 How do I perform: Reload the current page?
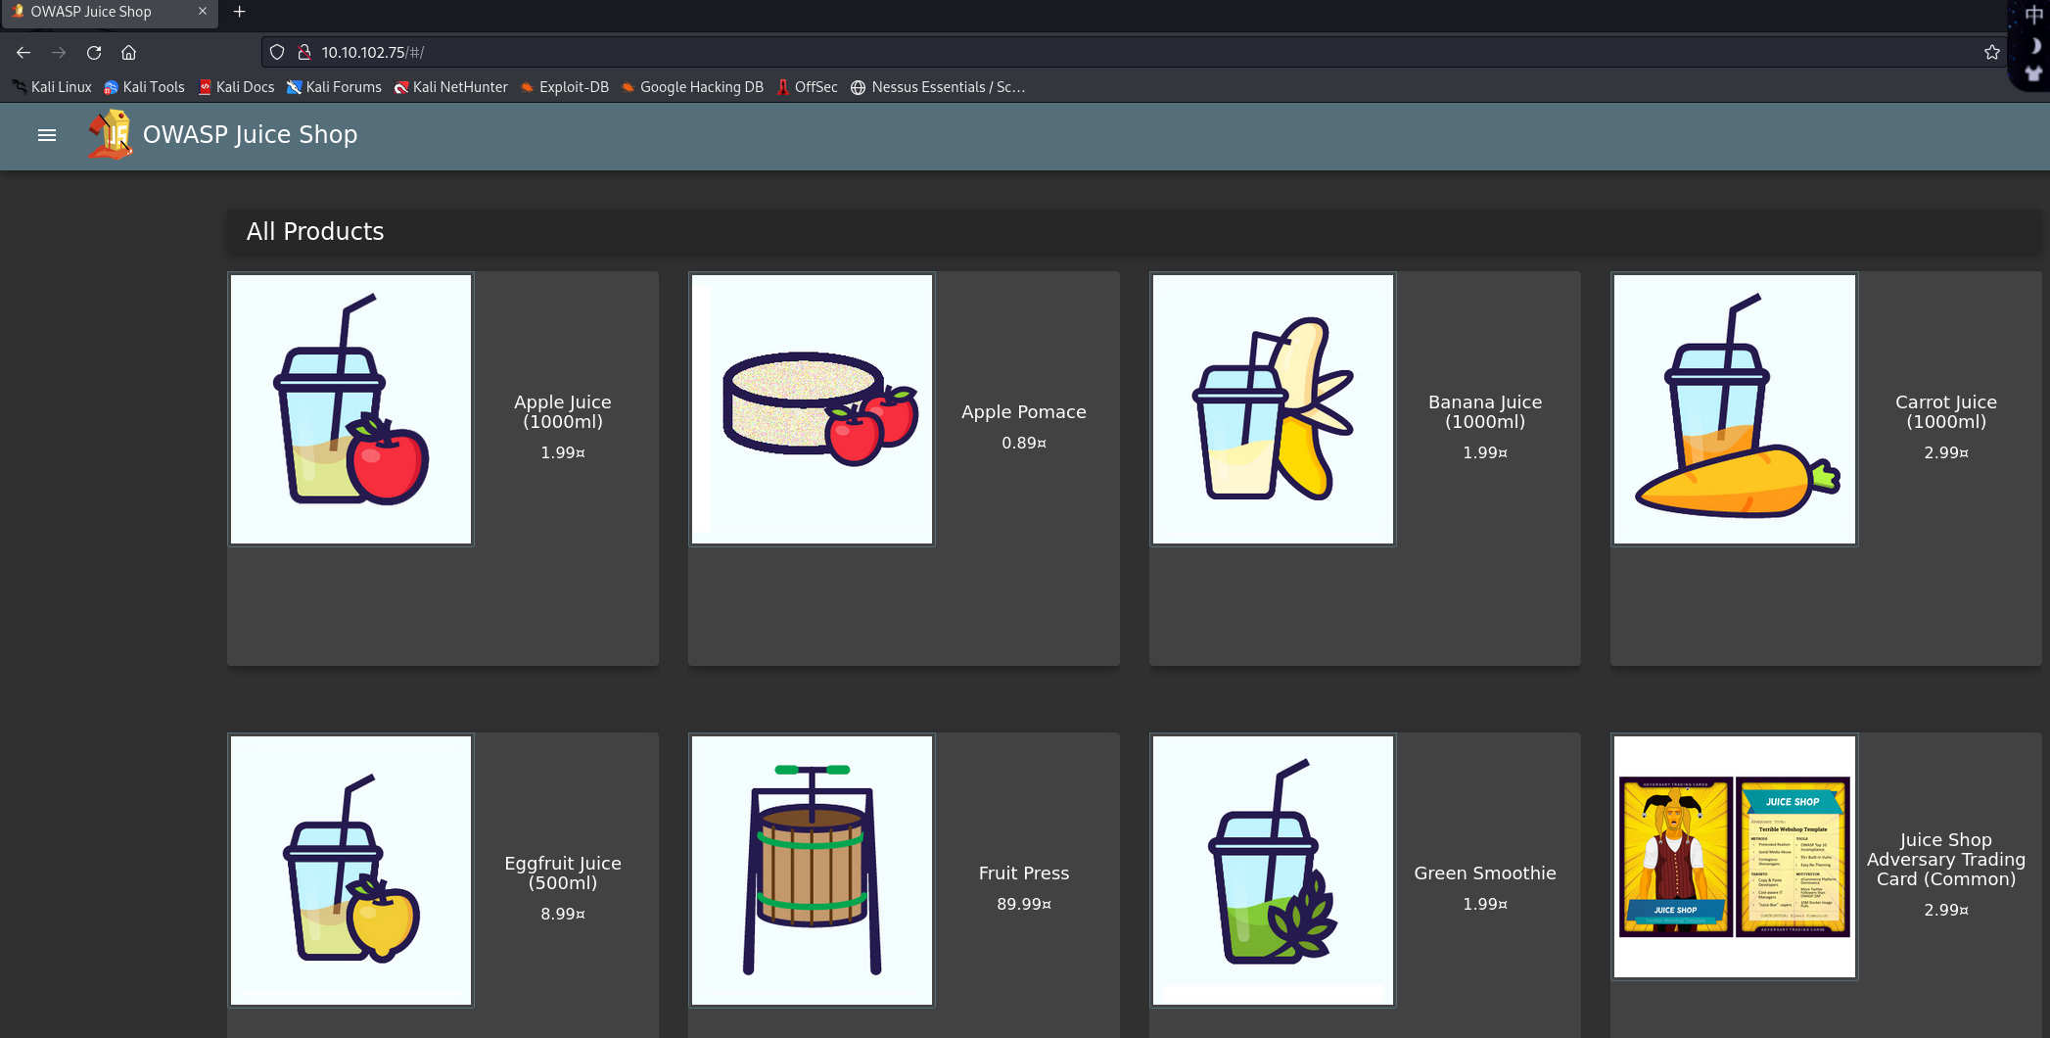[x=94, y=53]
